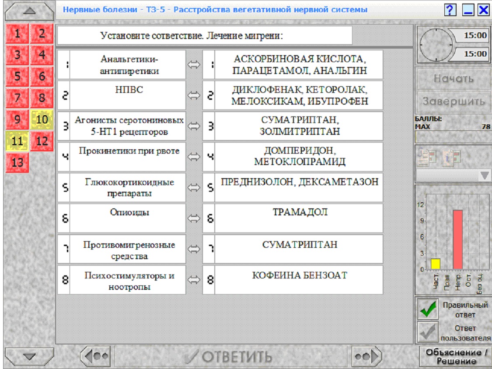
Task: Click the analog clock timer face
Action: pos(436,45)
